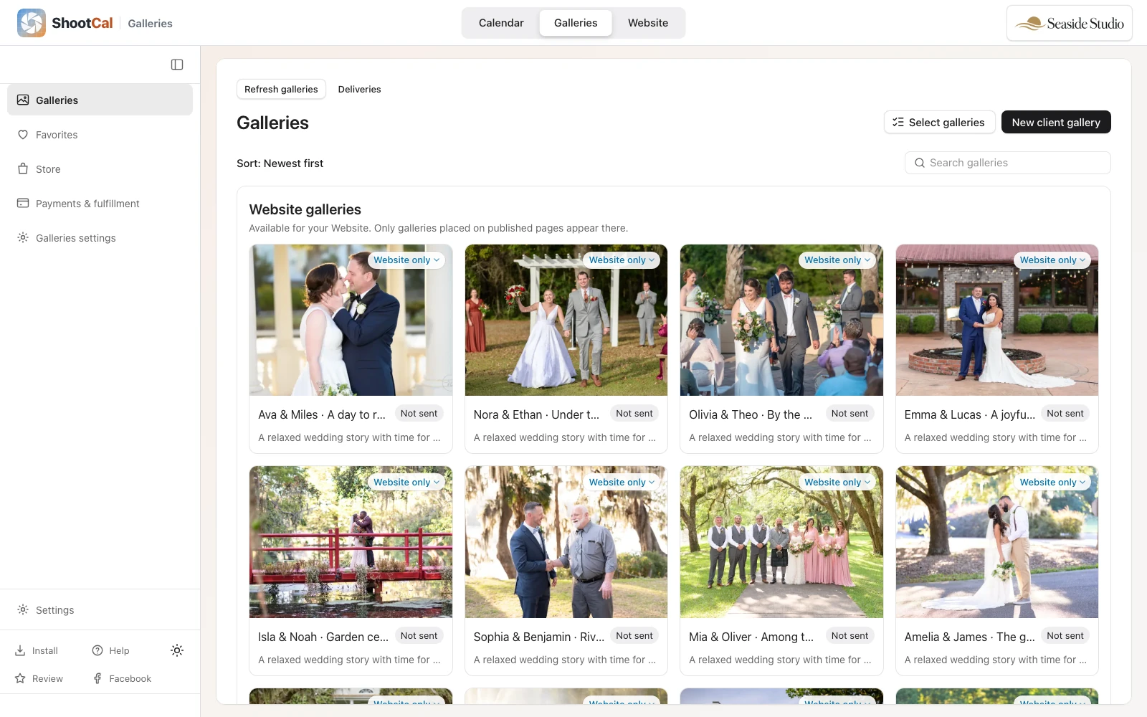Click the ShootCal logo icon
The height and width of the screenshot is (717, 1147).
pyautogui.click(x=32, y=23)
